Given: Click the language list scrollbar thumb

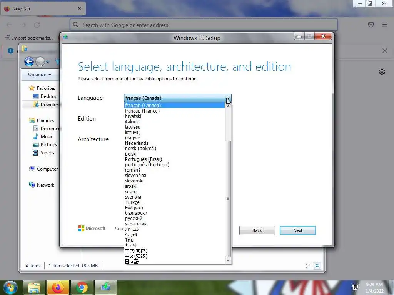Looking at the screenshot, I should pyautogui.click(x=228, y=199).
